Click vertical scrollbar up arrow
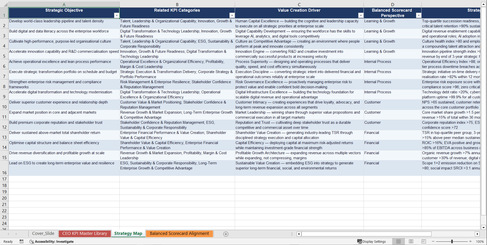 (483, 4)
